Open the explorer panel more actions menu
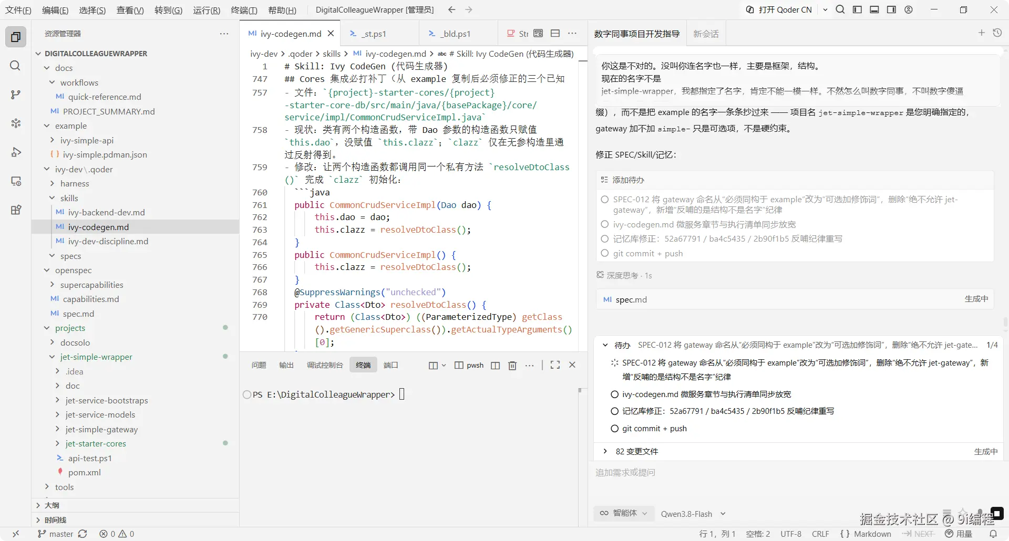1009x541 pixels. [224, 34]
